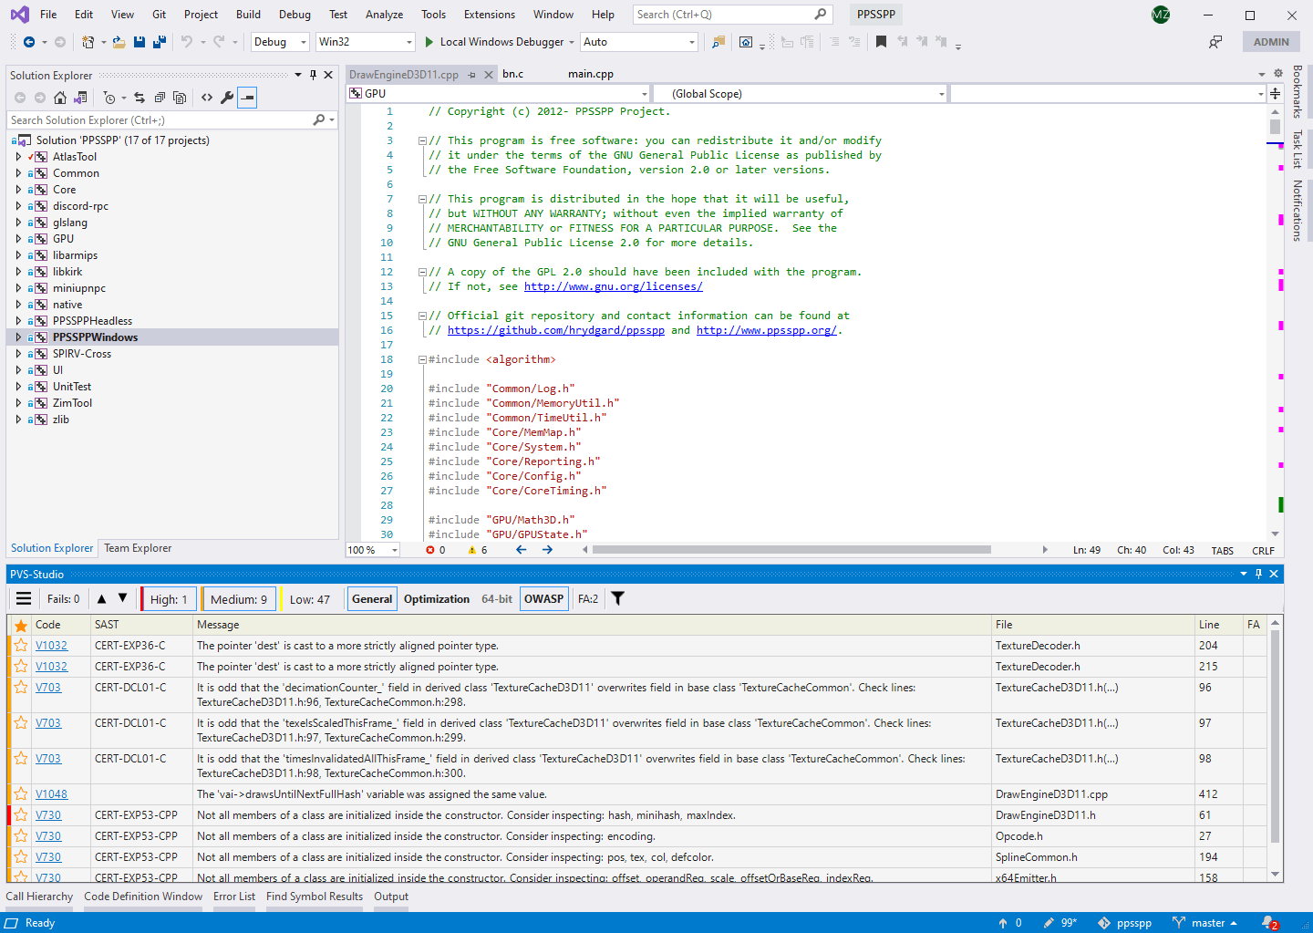Screen dimensions: 1313x933
Task: Open Properties wrench icon in Solution Explorer
Action: coord(227,98)
